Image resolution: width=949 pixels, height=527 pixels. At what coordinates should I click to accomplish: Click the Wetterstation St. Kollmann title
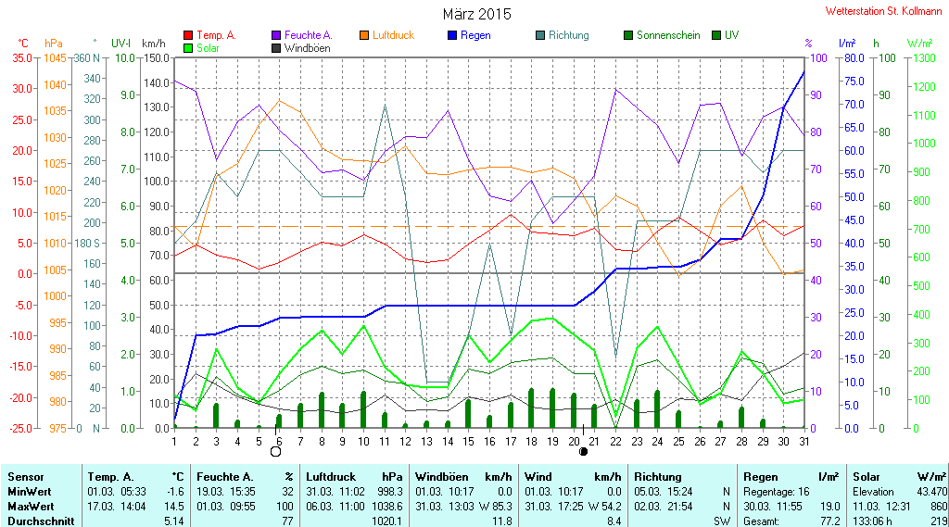click(x=883, y=11)
